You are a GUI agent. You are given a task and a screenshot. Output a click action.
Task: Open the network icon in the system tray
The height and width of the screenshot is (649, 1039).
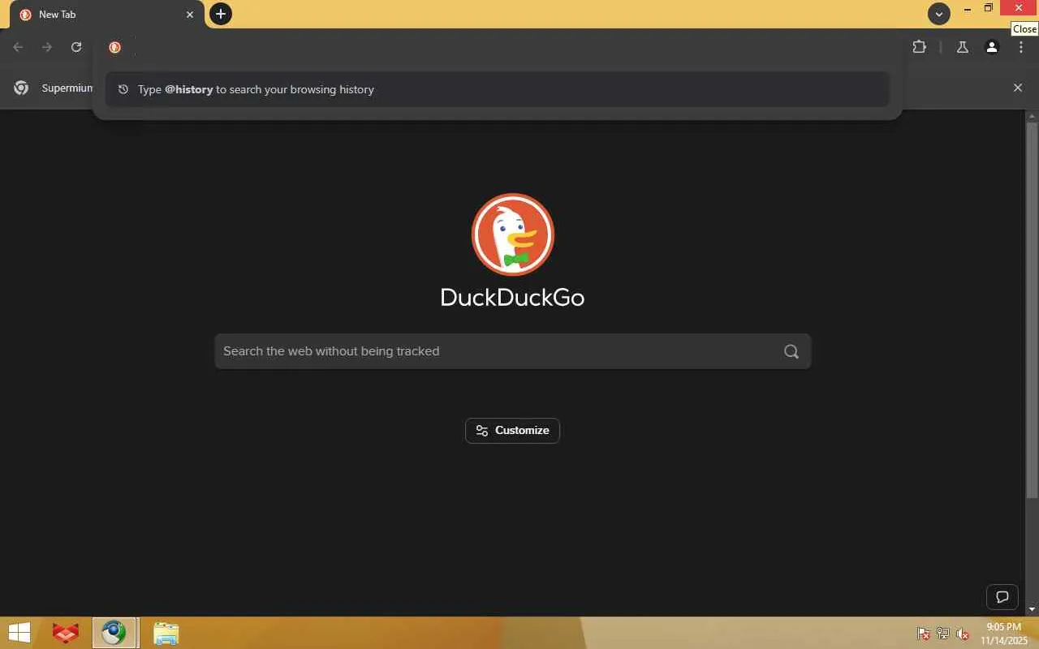(943, 634)
